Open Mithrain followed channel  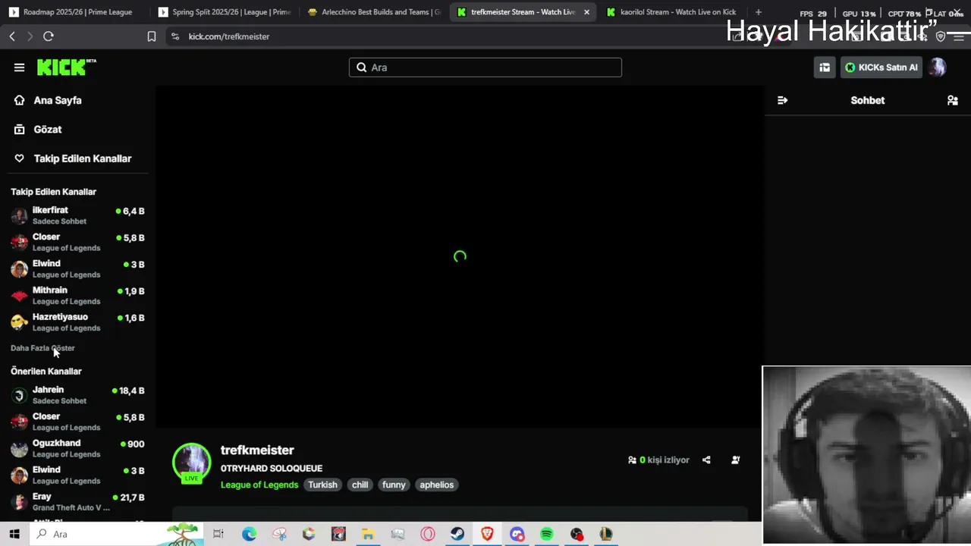click(x=77, y=295)
